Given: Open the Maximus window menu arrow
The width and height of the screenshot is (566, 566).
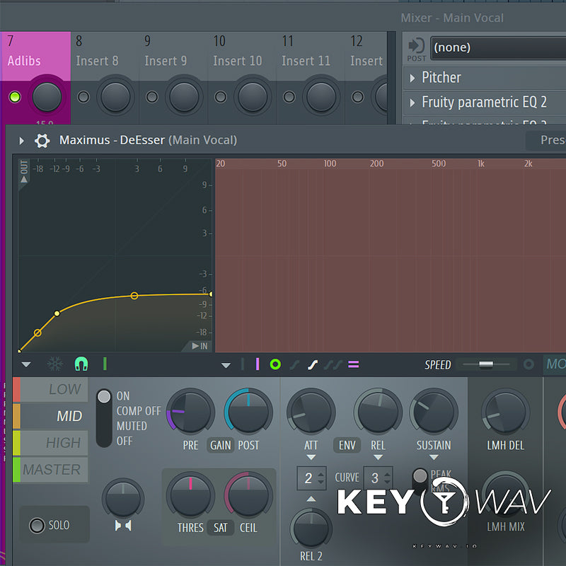Looking at the screenshot, I should tap(21, 141).
